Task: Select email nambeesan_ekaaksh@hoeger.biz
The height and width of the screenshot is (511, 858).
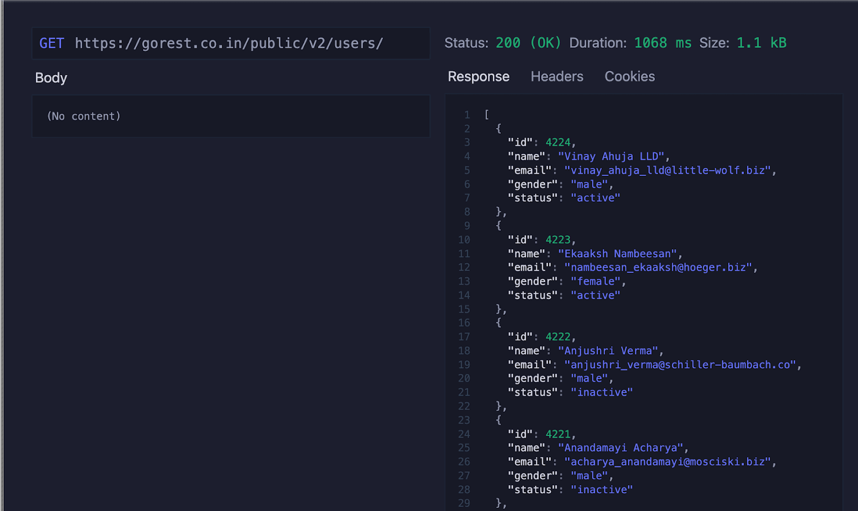Action: tap(658, 268)
